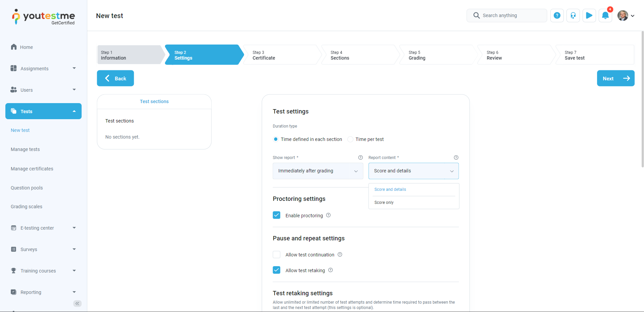Viewport: 644px width, 312px height.
Task: Enable Allow test continuation checkbox
Action: pyautogui.click(x=277, y=255)
